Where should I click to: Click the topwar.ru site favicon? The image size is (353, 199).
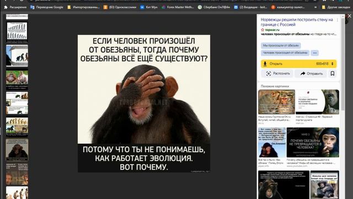pos(263,30)
